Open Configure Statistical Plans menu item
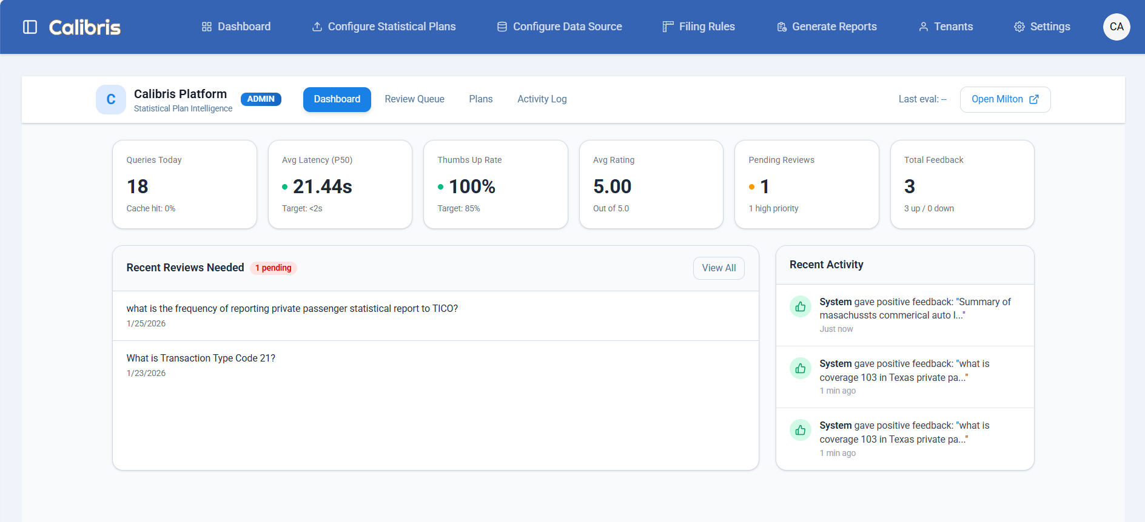This screenshot has height=522, width=1145. click(x=384, y=27)
